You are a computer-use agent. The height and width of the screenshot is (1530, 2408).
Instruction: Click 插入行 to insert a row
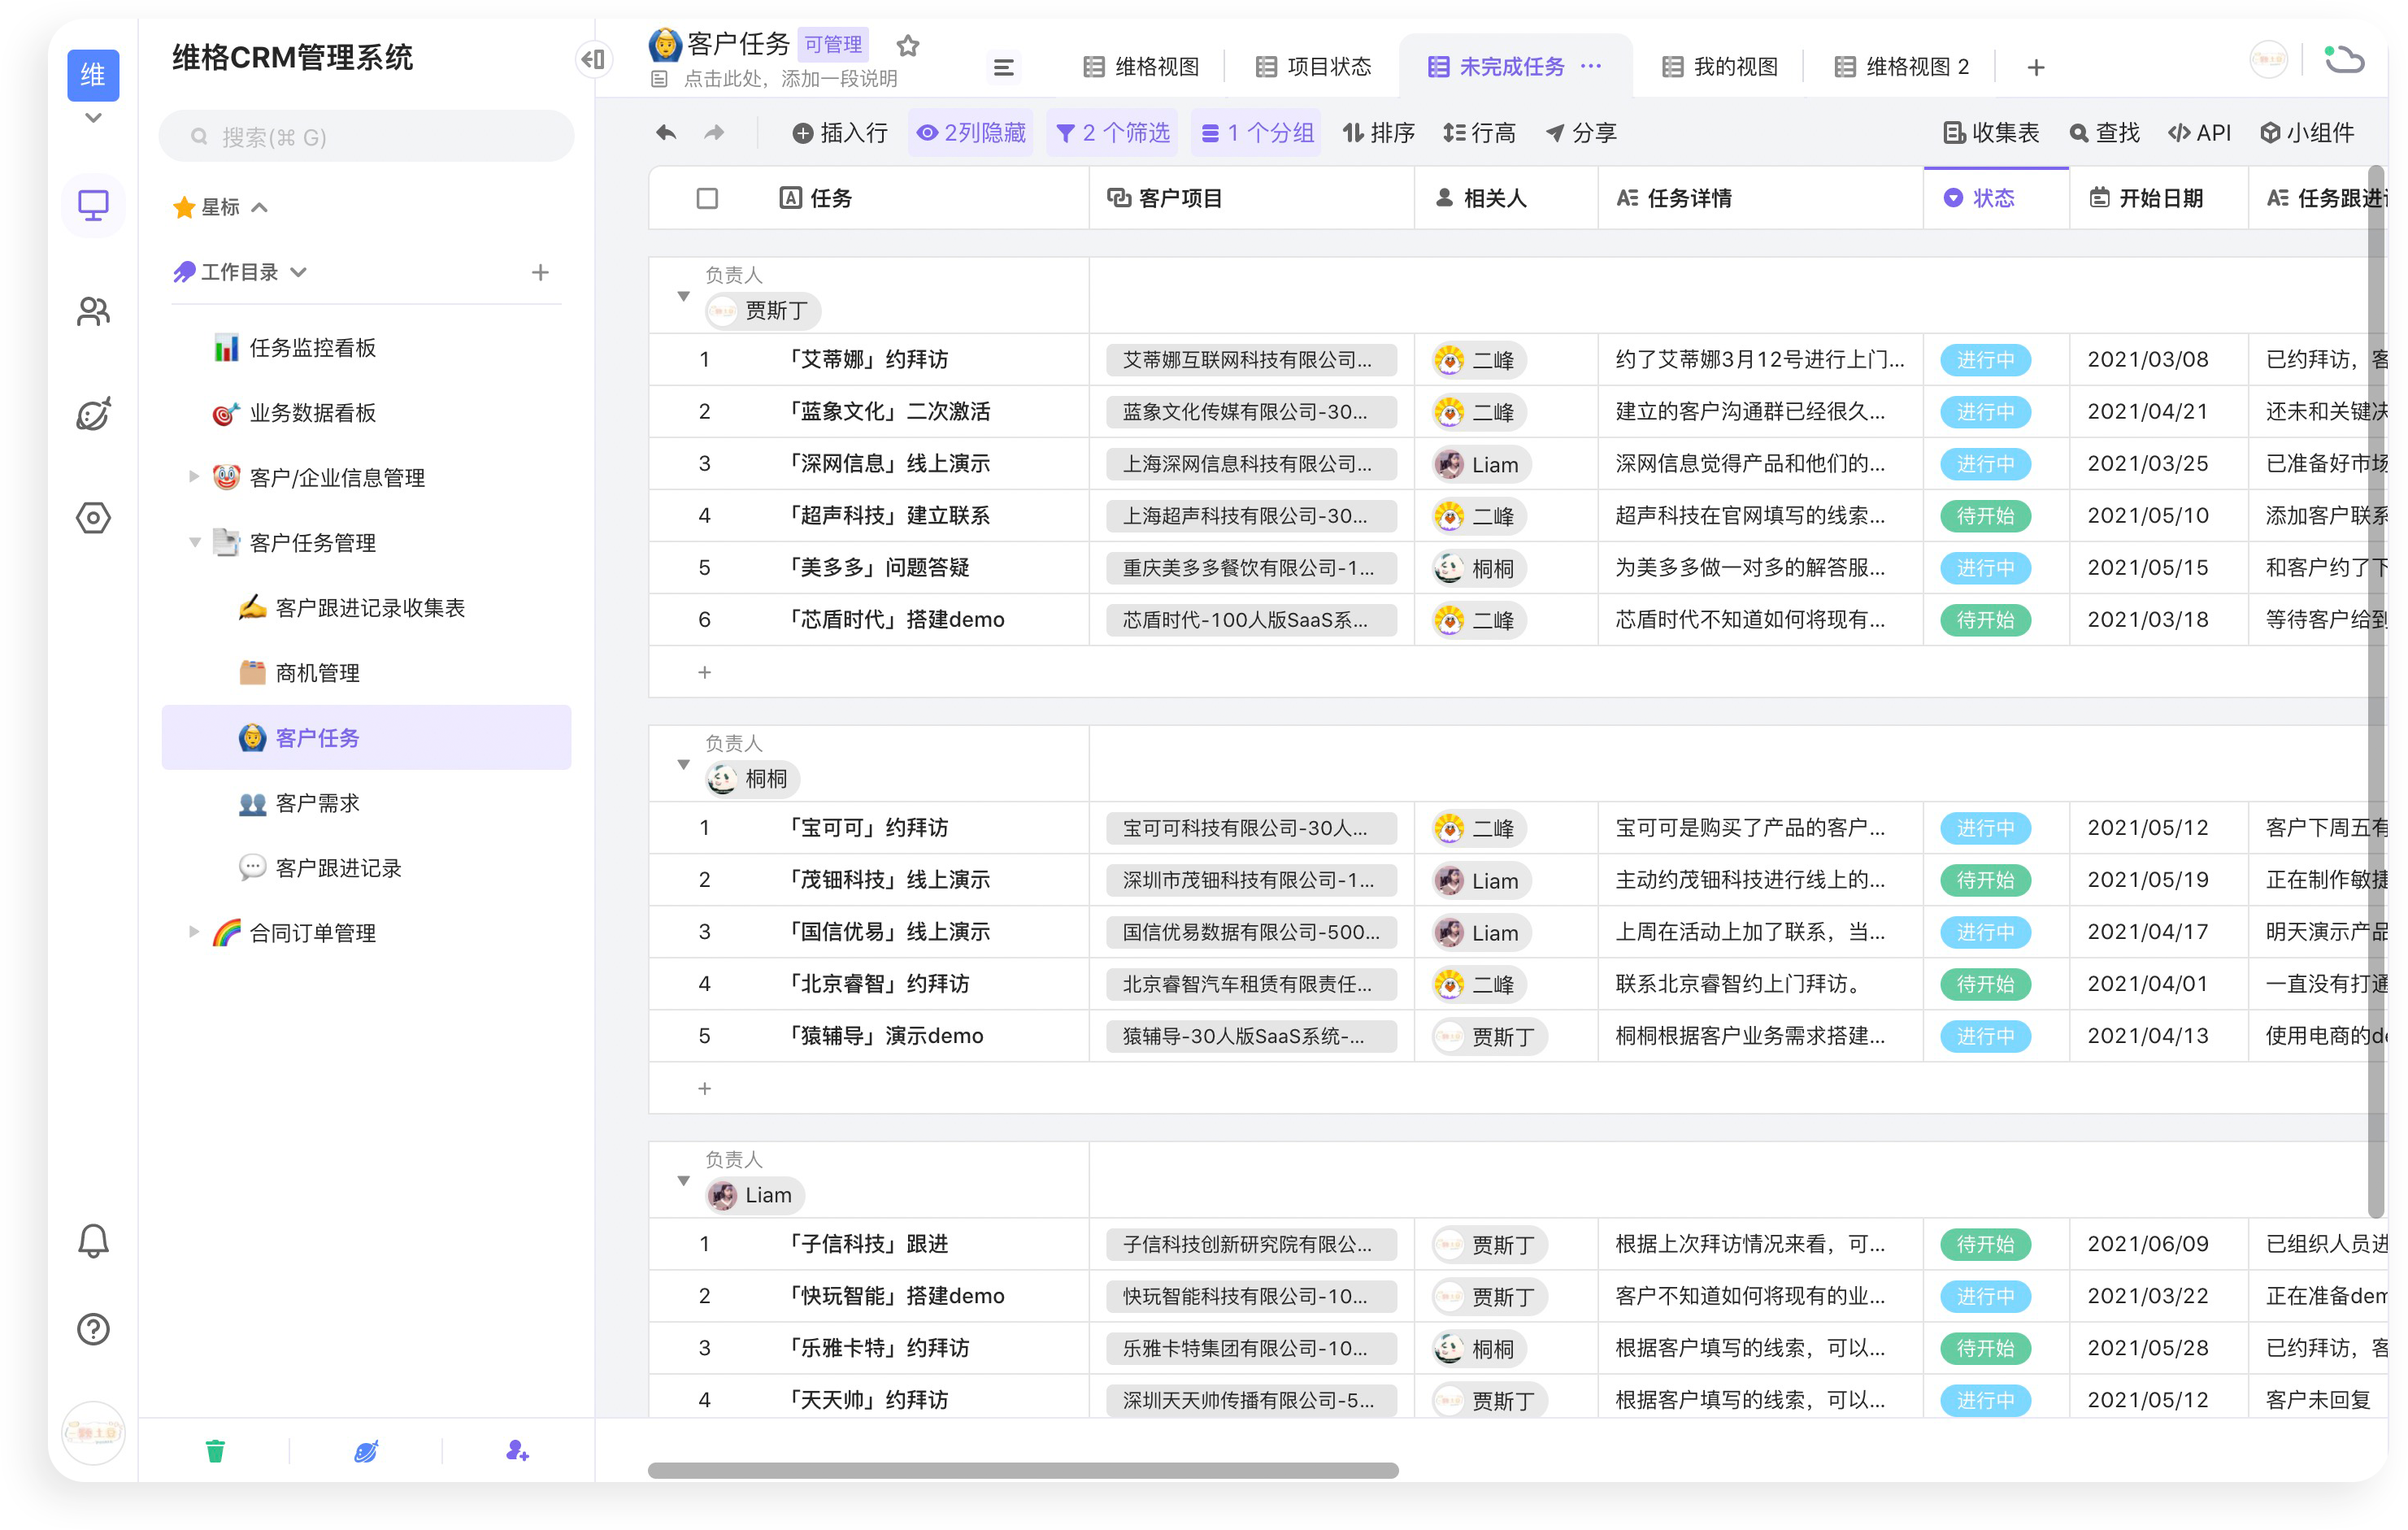[x=841, y=132]
